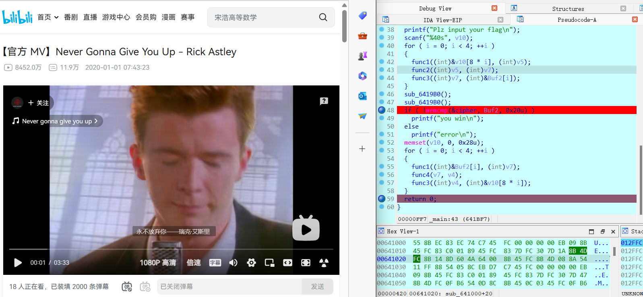
Task: Click the large bilibili play overlay button
Action: 306,228
